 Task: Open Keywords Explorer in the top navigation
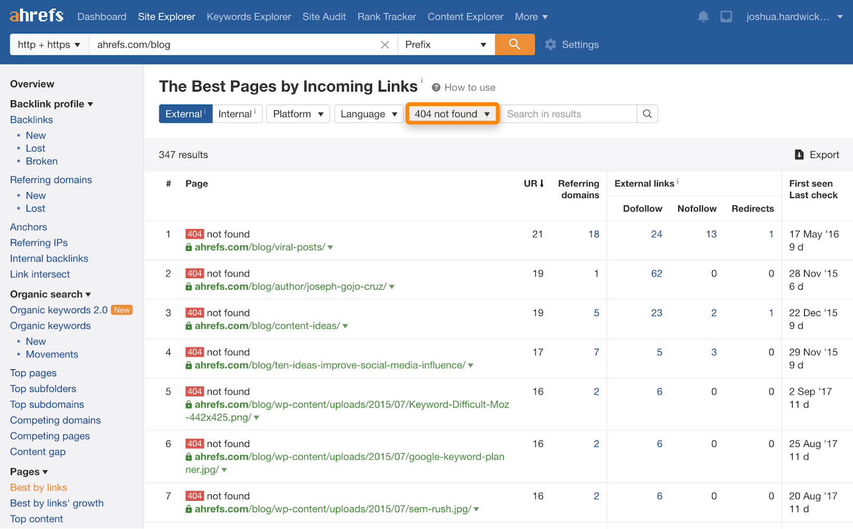click(x=248, y=17)
